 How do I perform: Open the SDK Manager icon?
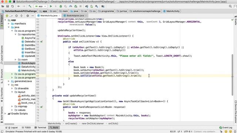tap(97, 6)
